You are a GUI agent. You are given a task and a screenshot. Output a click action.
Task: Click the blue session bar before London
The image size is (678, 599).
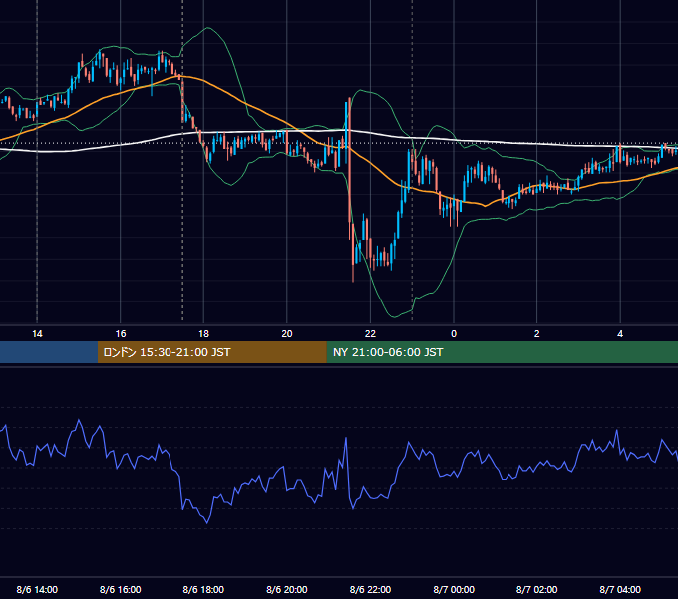pos(49,352)
